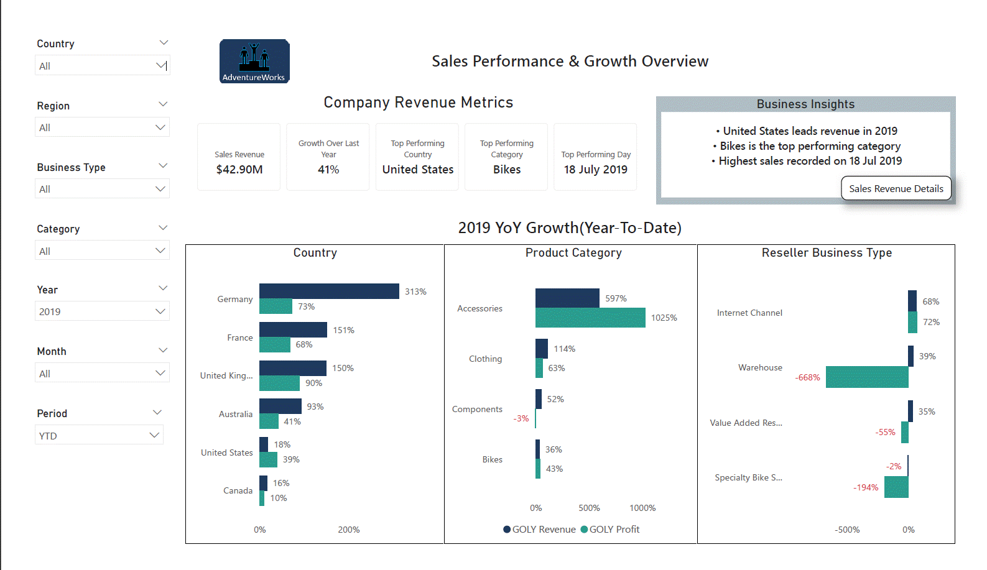
Task: Click the AdventureWorks logo image
Action: point(254,61)
